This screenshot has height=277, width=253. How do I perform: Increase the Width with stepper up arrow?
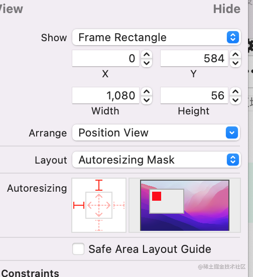point(147,92)
